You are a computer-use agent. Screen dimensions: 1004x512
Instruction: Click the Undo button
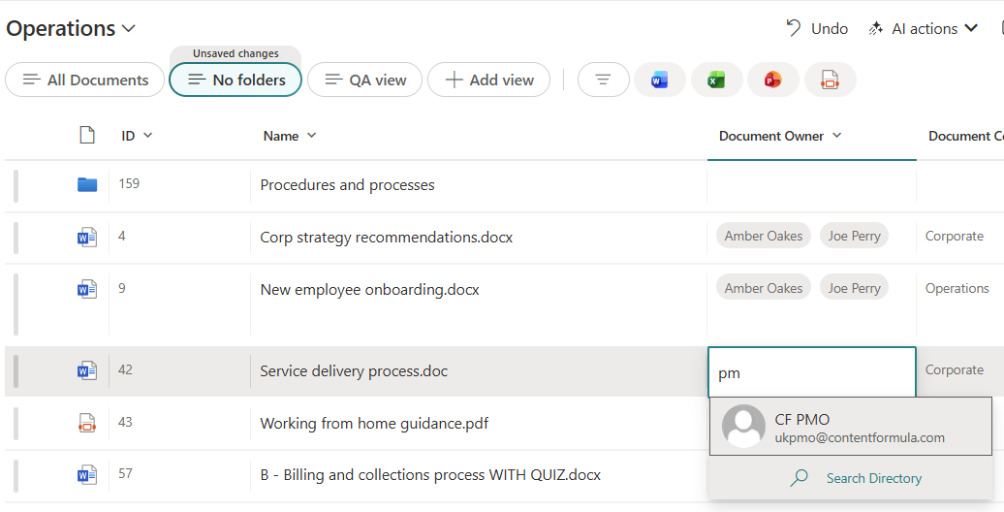[x=817, y=29]
